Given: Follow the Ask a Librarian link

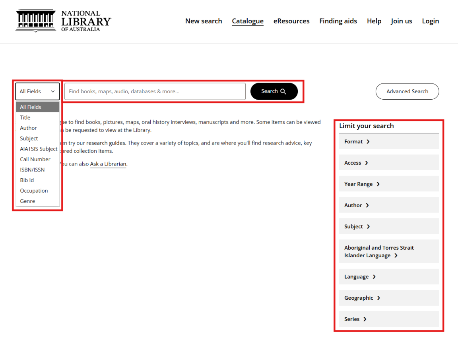Looking at the screenshot, I should click(108, 164).
